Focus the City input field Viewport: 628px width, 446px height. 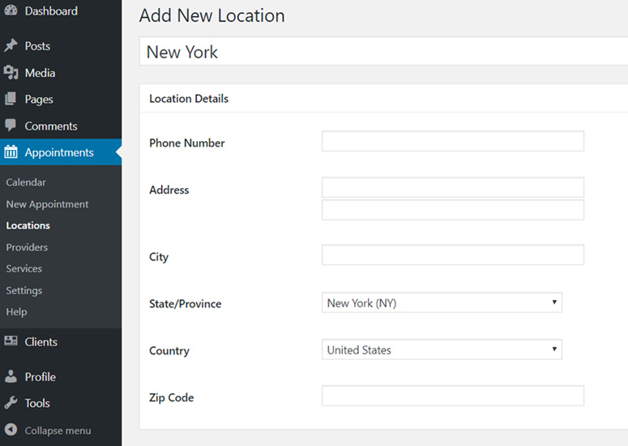coord(453,255)
